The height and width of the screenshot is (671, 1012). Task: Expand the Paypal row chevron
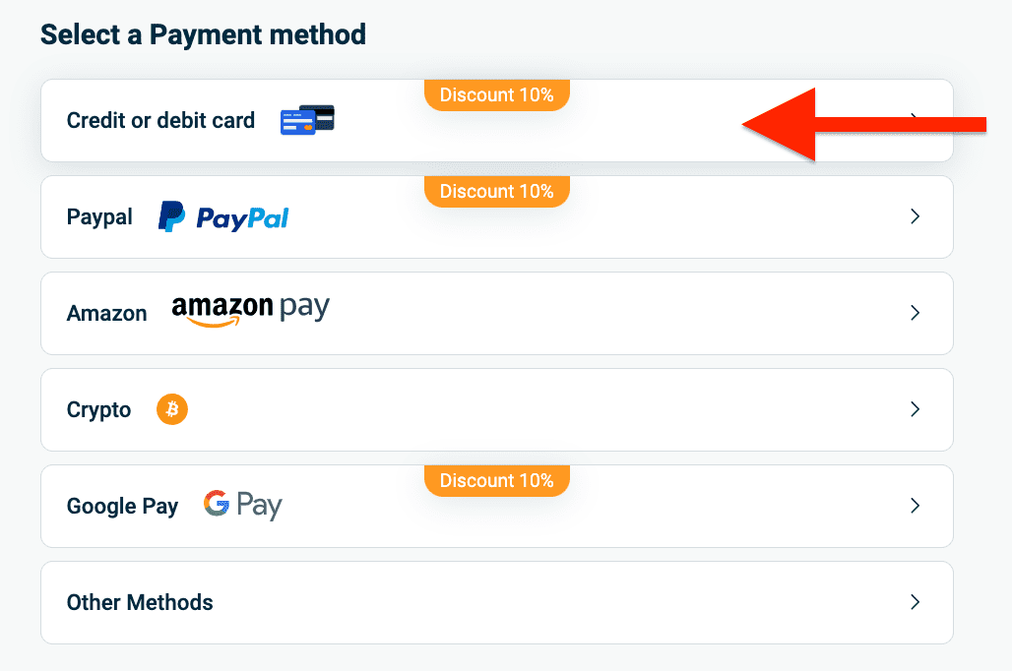tap(915, 216)
